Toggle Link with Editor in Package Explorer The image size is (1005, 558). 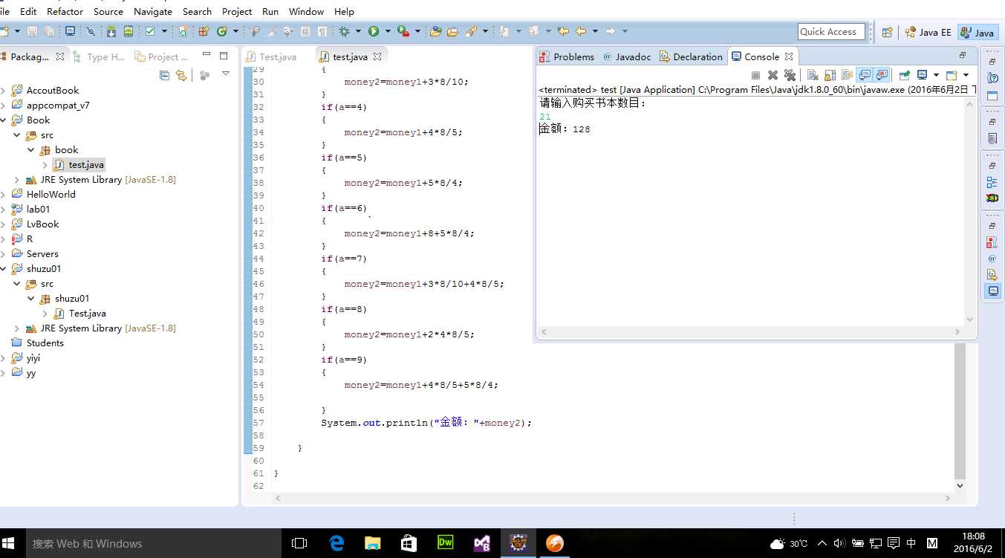180,75
